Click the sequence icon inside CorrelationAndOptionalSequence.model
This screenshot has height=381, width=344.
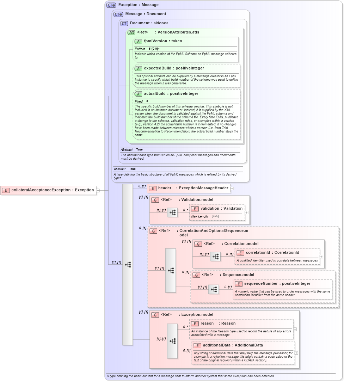pyautogui.click(x=171, y=270)
